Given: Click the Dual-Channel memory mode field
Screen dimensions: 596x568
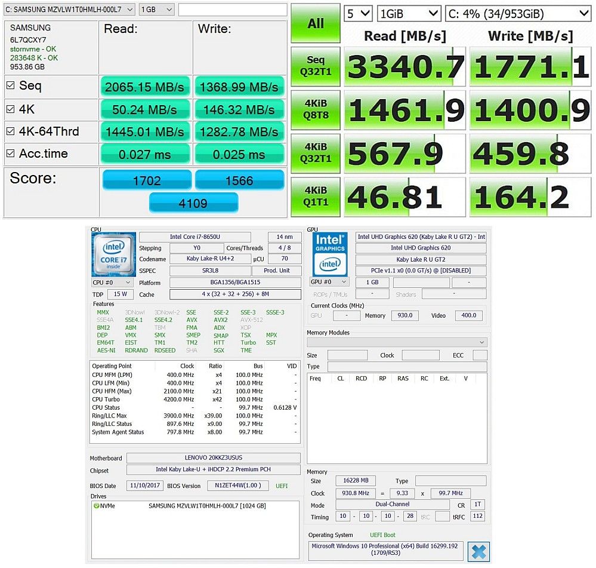Looking at the screenshot, I should click(393, 504).
